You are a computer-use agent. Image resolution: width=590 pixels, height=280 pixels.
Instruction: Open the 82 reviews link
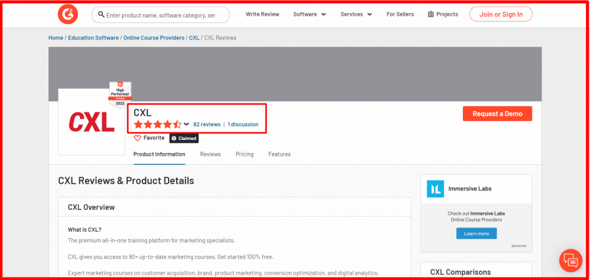point(206,124)
